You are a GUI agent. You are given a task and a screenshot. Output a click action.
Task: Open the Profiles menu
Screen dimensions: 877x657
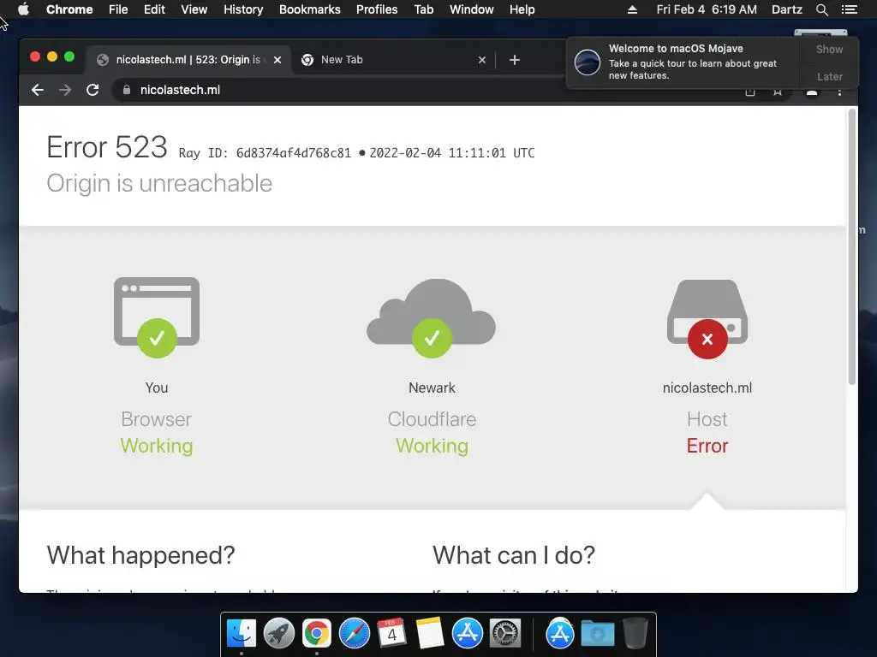click(377, 9)
